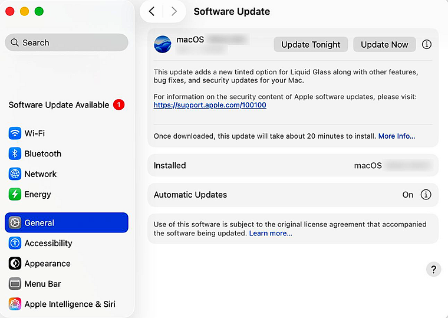448x318 pixels.
Task: Open Wi-Fi settings
Action: [67, 133]
